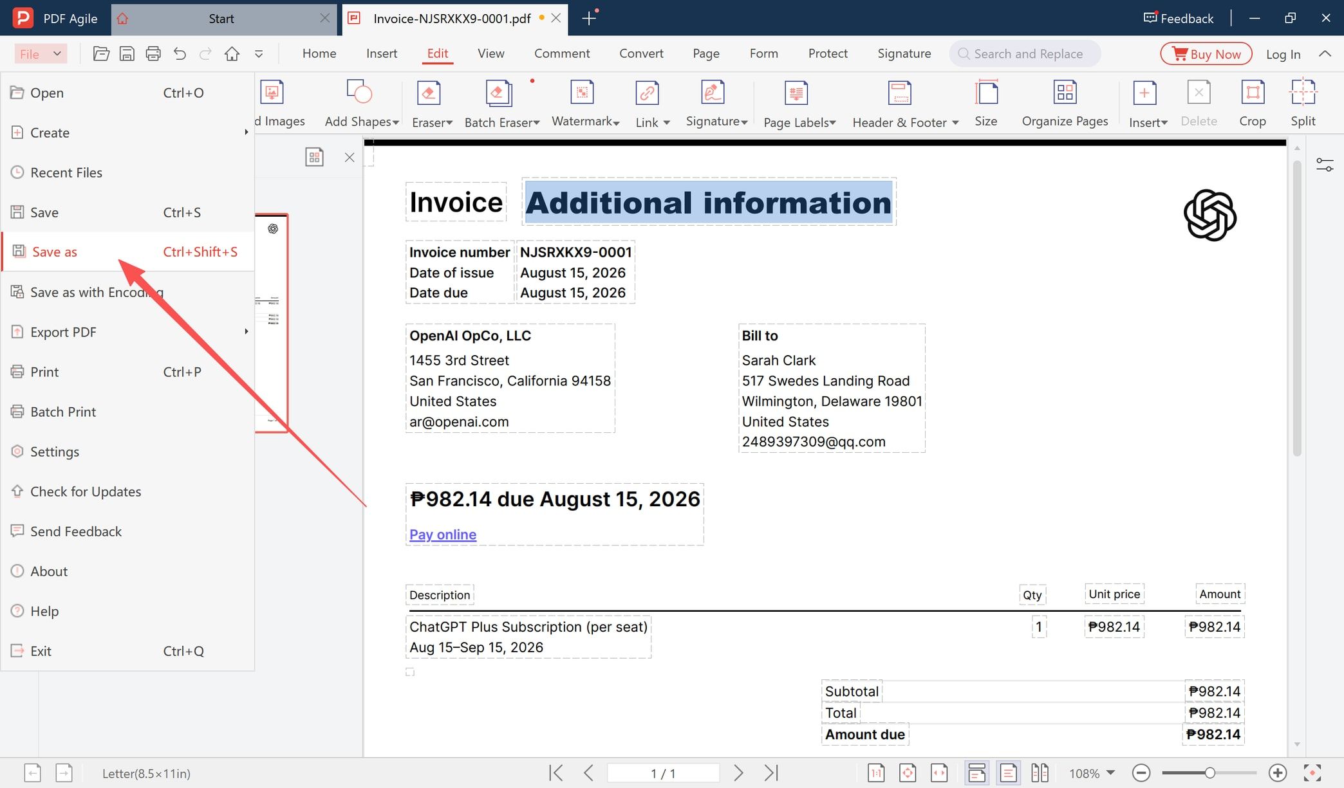Open the properties panel slider icon

[x=1325, y=165]
